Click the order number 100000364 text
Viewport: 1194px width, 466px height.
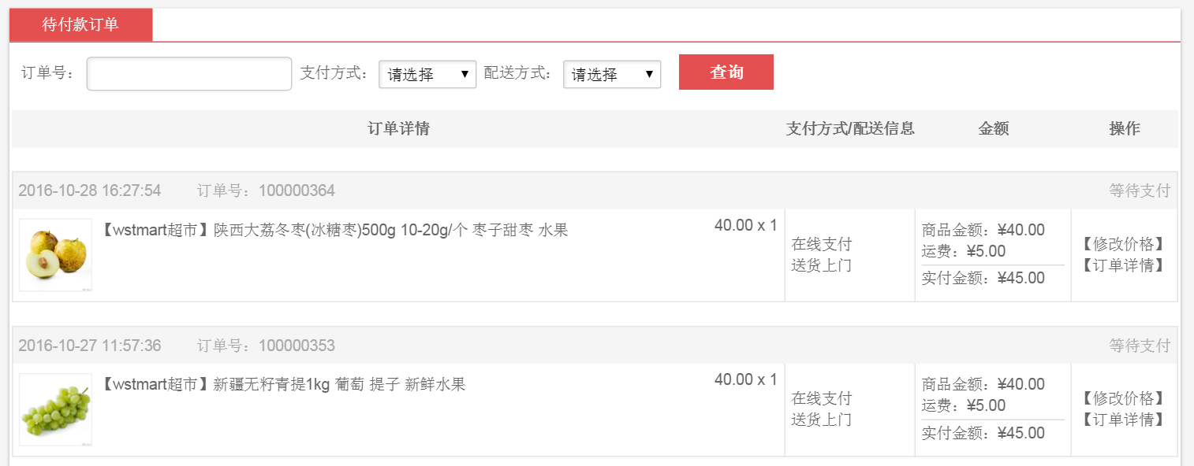pyautogui.click(x=297, y=190)
